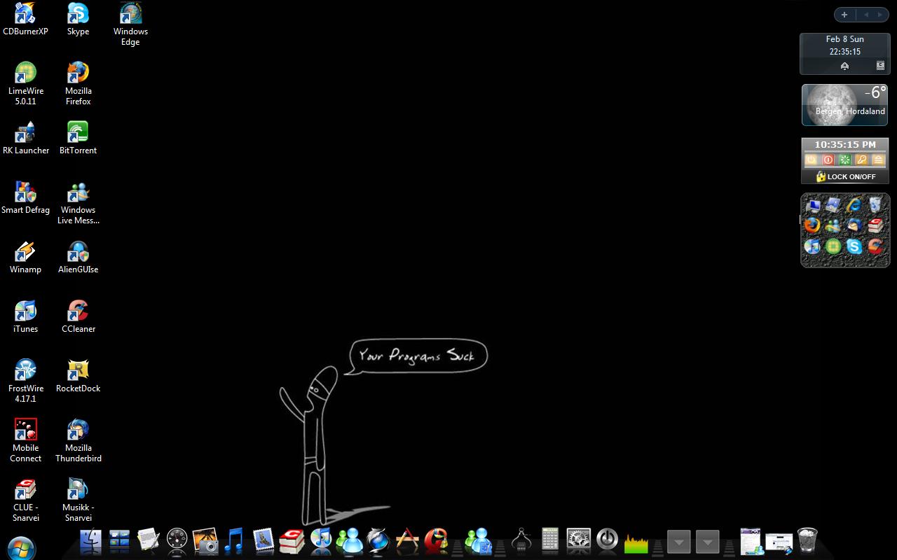Select the FrostWire 4.17.1 desktop icon
This screenshot has height=560, width=897.
point(25,381)
